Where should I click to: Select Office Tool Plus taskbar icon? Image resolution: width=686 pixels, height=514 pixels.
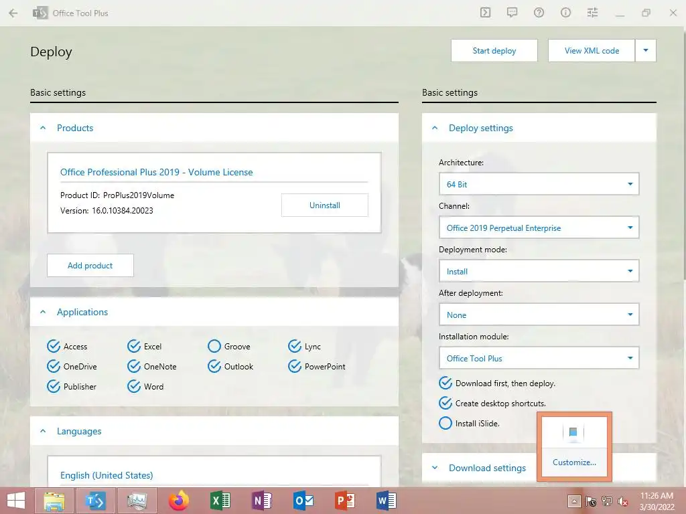96,501
